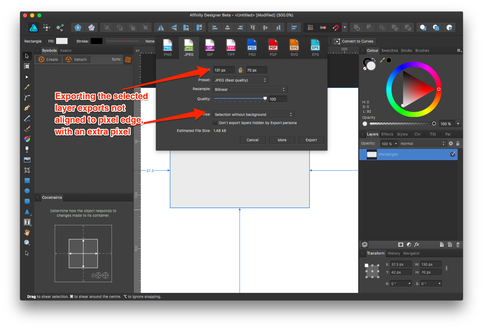Click the More button
The width and height of the screenshot is (483, 329).
tap(282, 140)
